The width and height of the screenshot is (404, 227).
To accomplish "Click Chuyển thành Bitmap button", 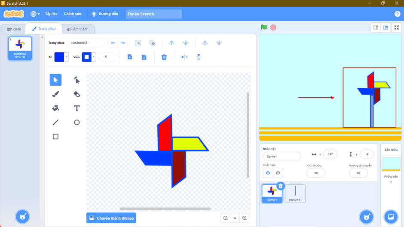I will (111, 218).
